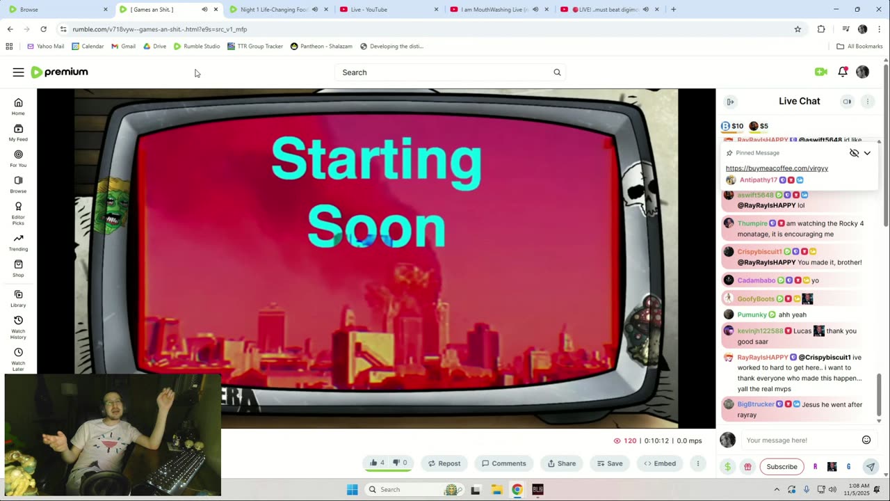The image size is (890, 501).
Task: Click the blue G emote
Action: click(848, 467)
